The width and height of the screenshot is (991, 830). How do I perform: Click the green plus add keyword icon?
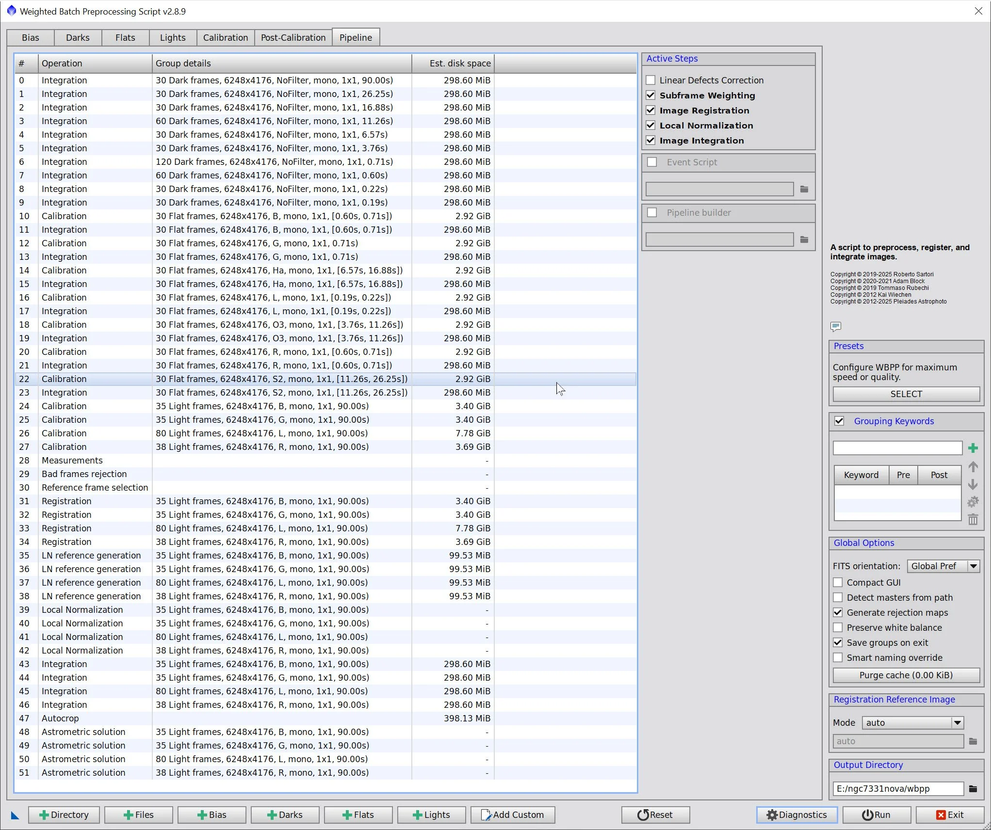(x=973, y=448)
